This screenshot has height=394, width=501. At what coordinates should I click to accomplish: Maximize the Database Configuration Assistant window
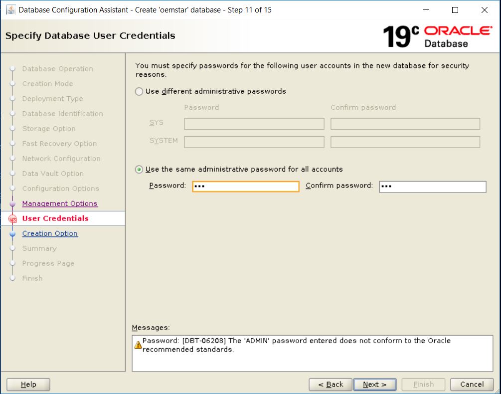click(455, 10)
